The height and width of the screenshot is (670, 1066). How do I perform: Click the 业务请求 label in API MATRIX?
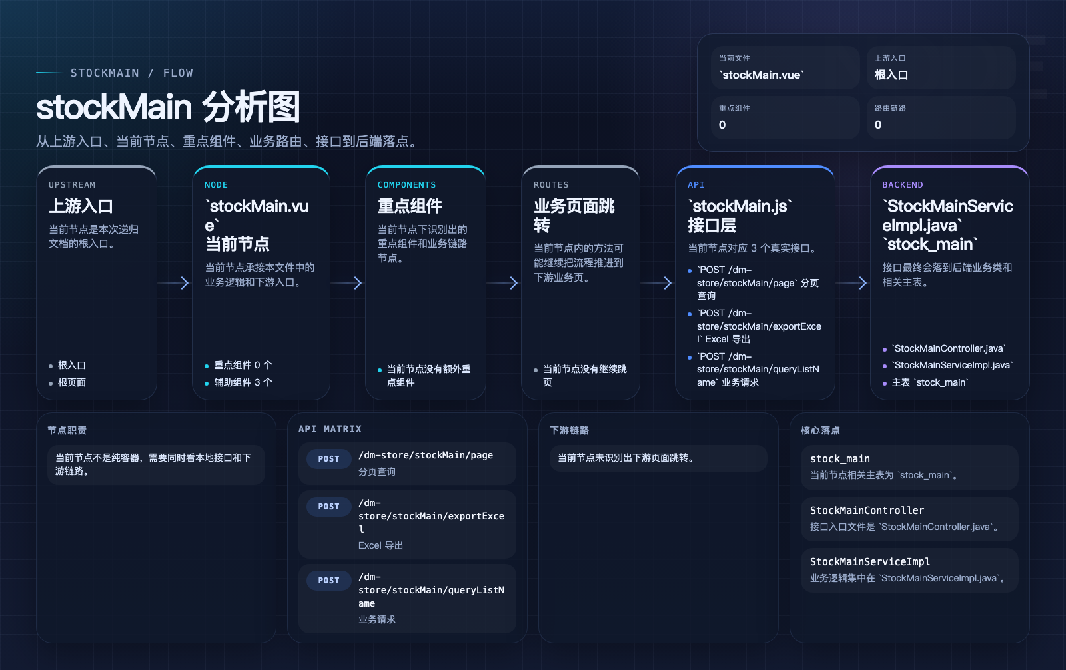click(x=377, y=619)
